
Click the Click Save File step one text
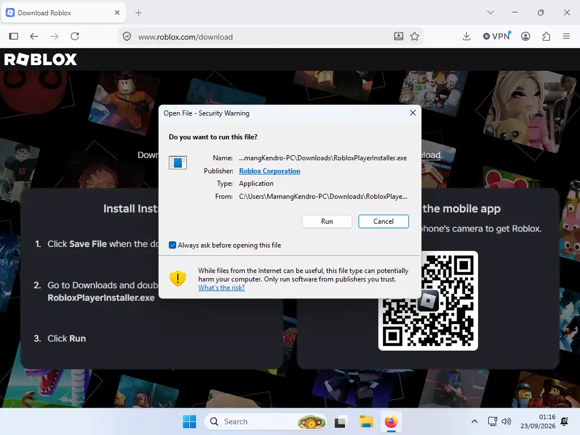pos(103,244)
